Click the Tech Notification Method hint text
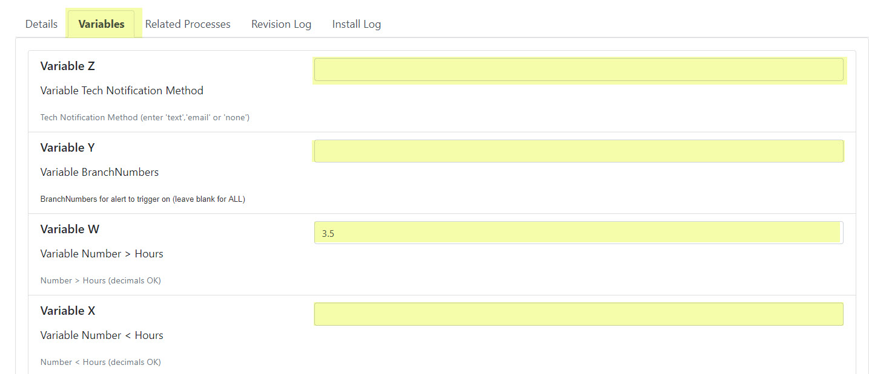 [x=145, y=117]
